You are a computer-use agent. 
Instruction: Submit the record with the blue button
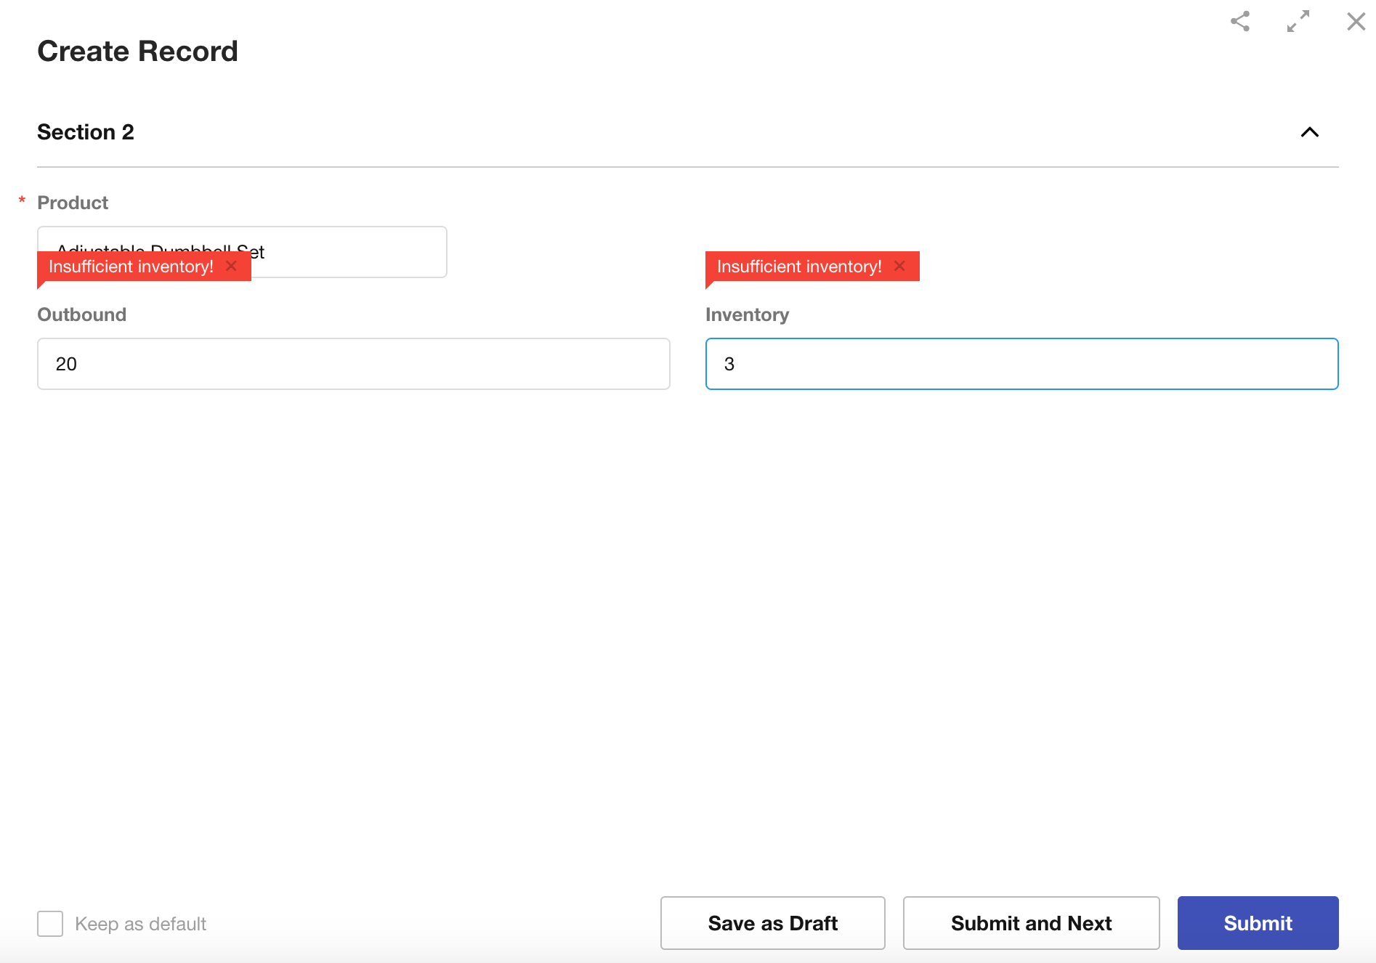(x=1258, y=923)
